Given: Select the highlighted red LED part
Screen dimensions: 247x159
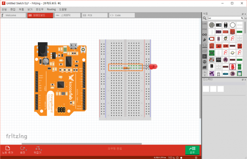Looking at the screenshot, I should click(x=233, y=67).
